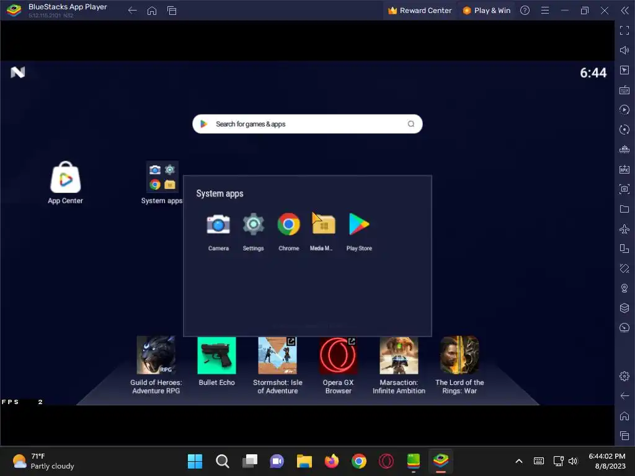Open game controls keyboard icon
The image size is (635, 476).
624,90
